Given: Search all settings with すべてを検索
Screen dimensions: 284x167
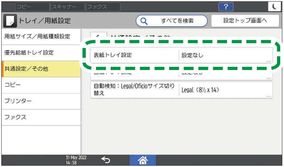Looking at the screenshot, I should (x=171, y=21).
